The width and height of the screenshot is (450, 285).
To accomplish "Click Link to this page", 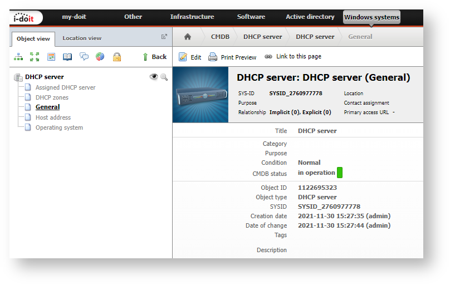I will click(x=293, y=56).
